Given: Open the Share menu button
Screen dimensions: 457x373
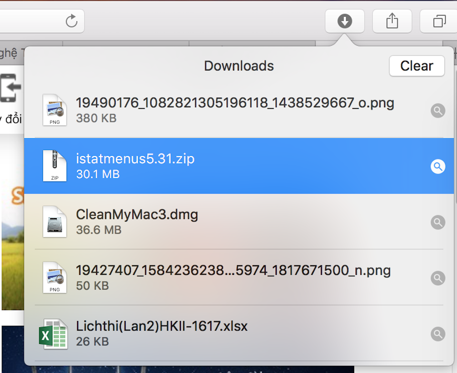Looking at the screenshot, I should click(392, 21).
